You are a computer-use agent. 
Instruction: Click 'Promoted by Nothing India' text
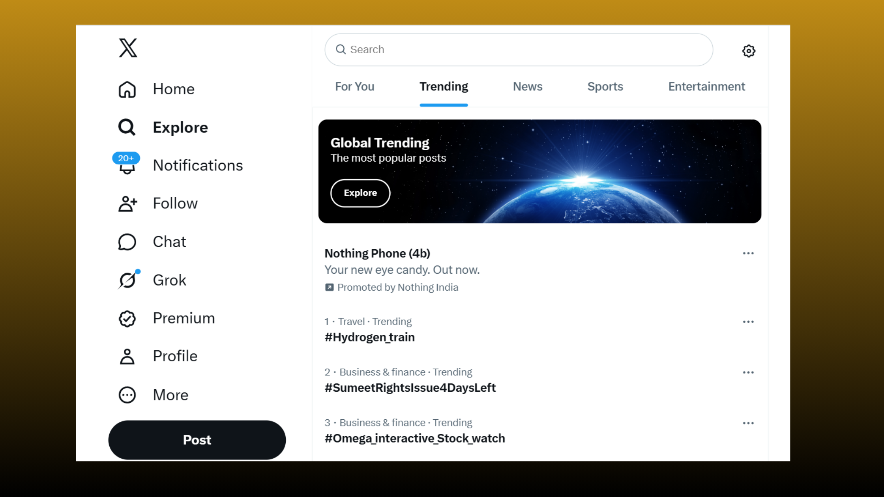pos(398,287)
